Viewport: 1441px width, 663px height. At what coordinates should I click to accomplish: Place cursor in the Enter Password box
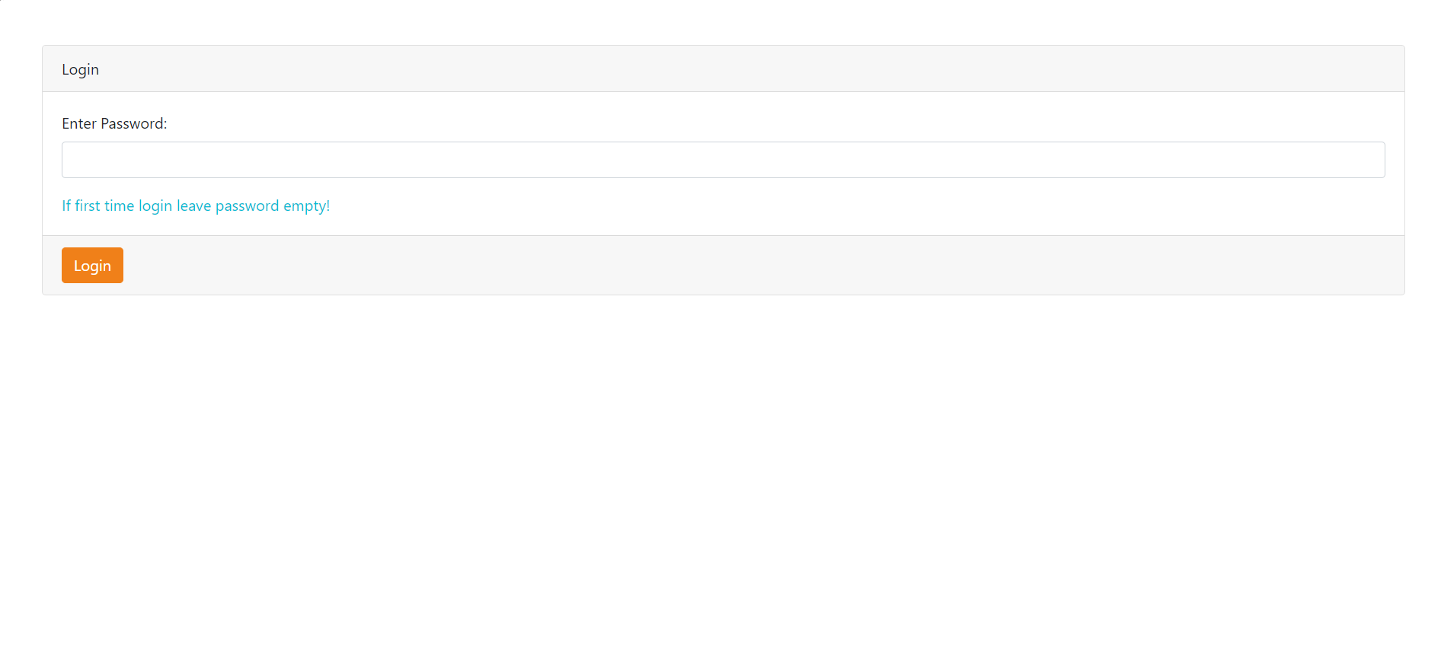(x=723, y=160)
